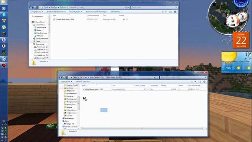Launch uTorrent from the left dock
Viewport: 252px width, 142px height.
point(4,27)
